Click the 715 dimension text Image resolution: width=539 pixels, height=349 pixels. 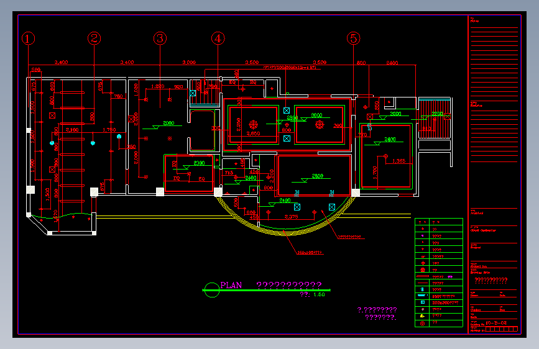(x=229, y=173)
